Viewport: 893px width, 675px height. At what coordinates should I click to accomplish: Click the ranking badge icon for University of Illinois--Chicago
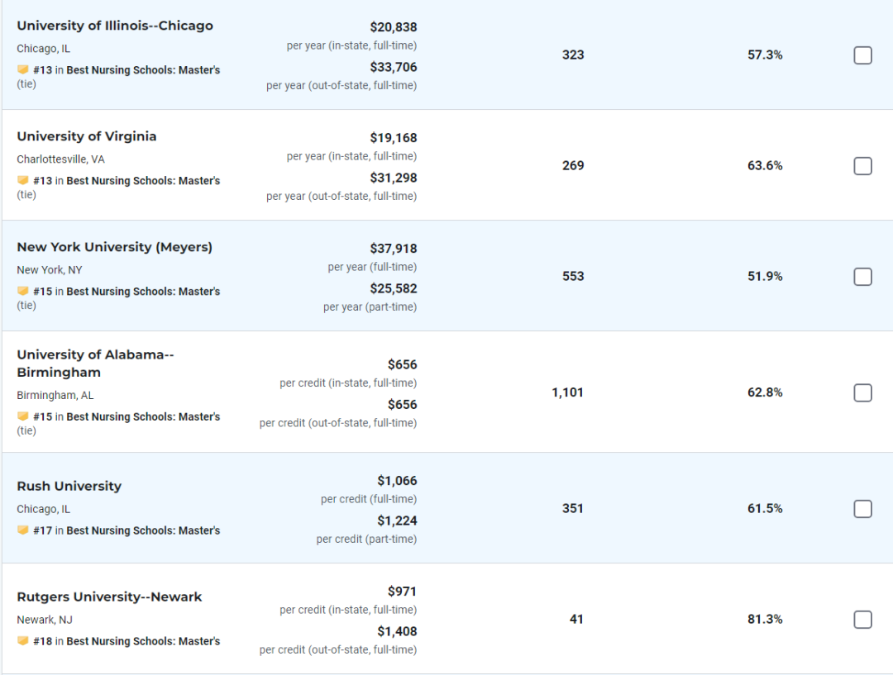[23, 69]
